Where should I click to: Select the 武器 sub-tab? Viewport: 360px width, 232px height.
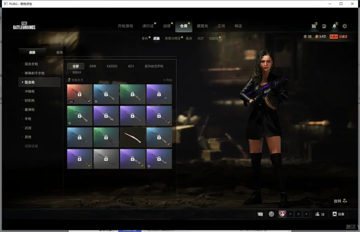coord(156,38)
